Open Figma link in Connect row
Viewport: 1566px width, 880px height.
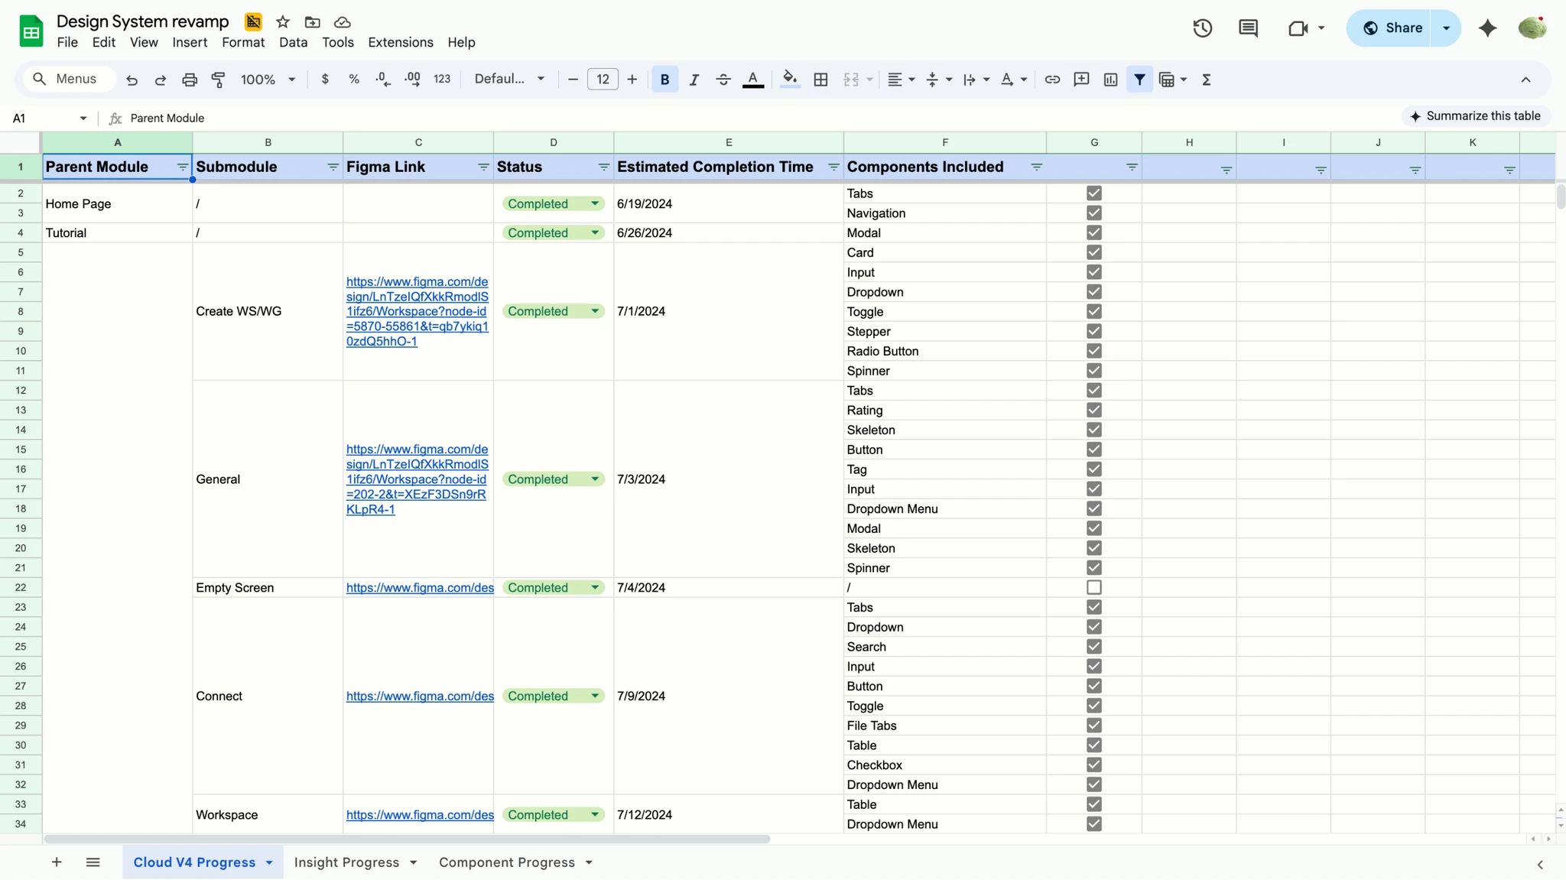420,696
